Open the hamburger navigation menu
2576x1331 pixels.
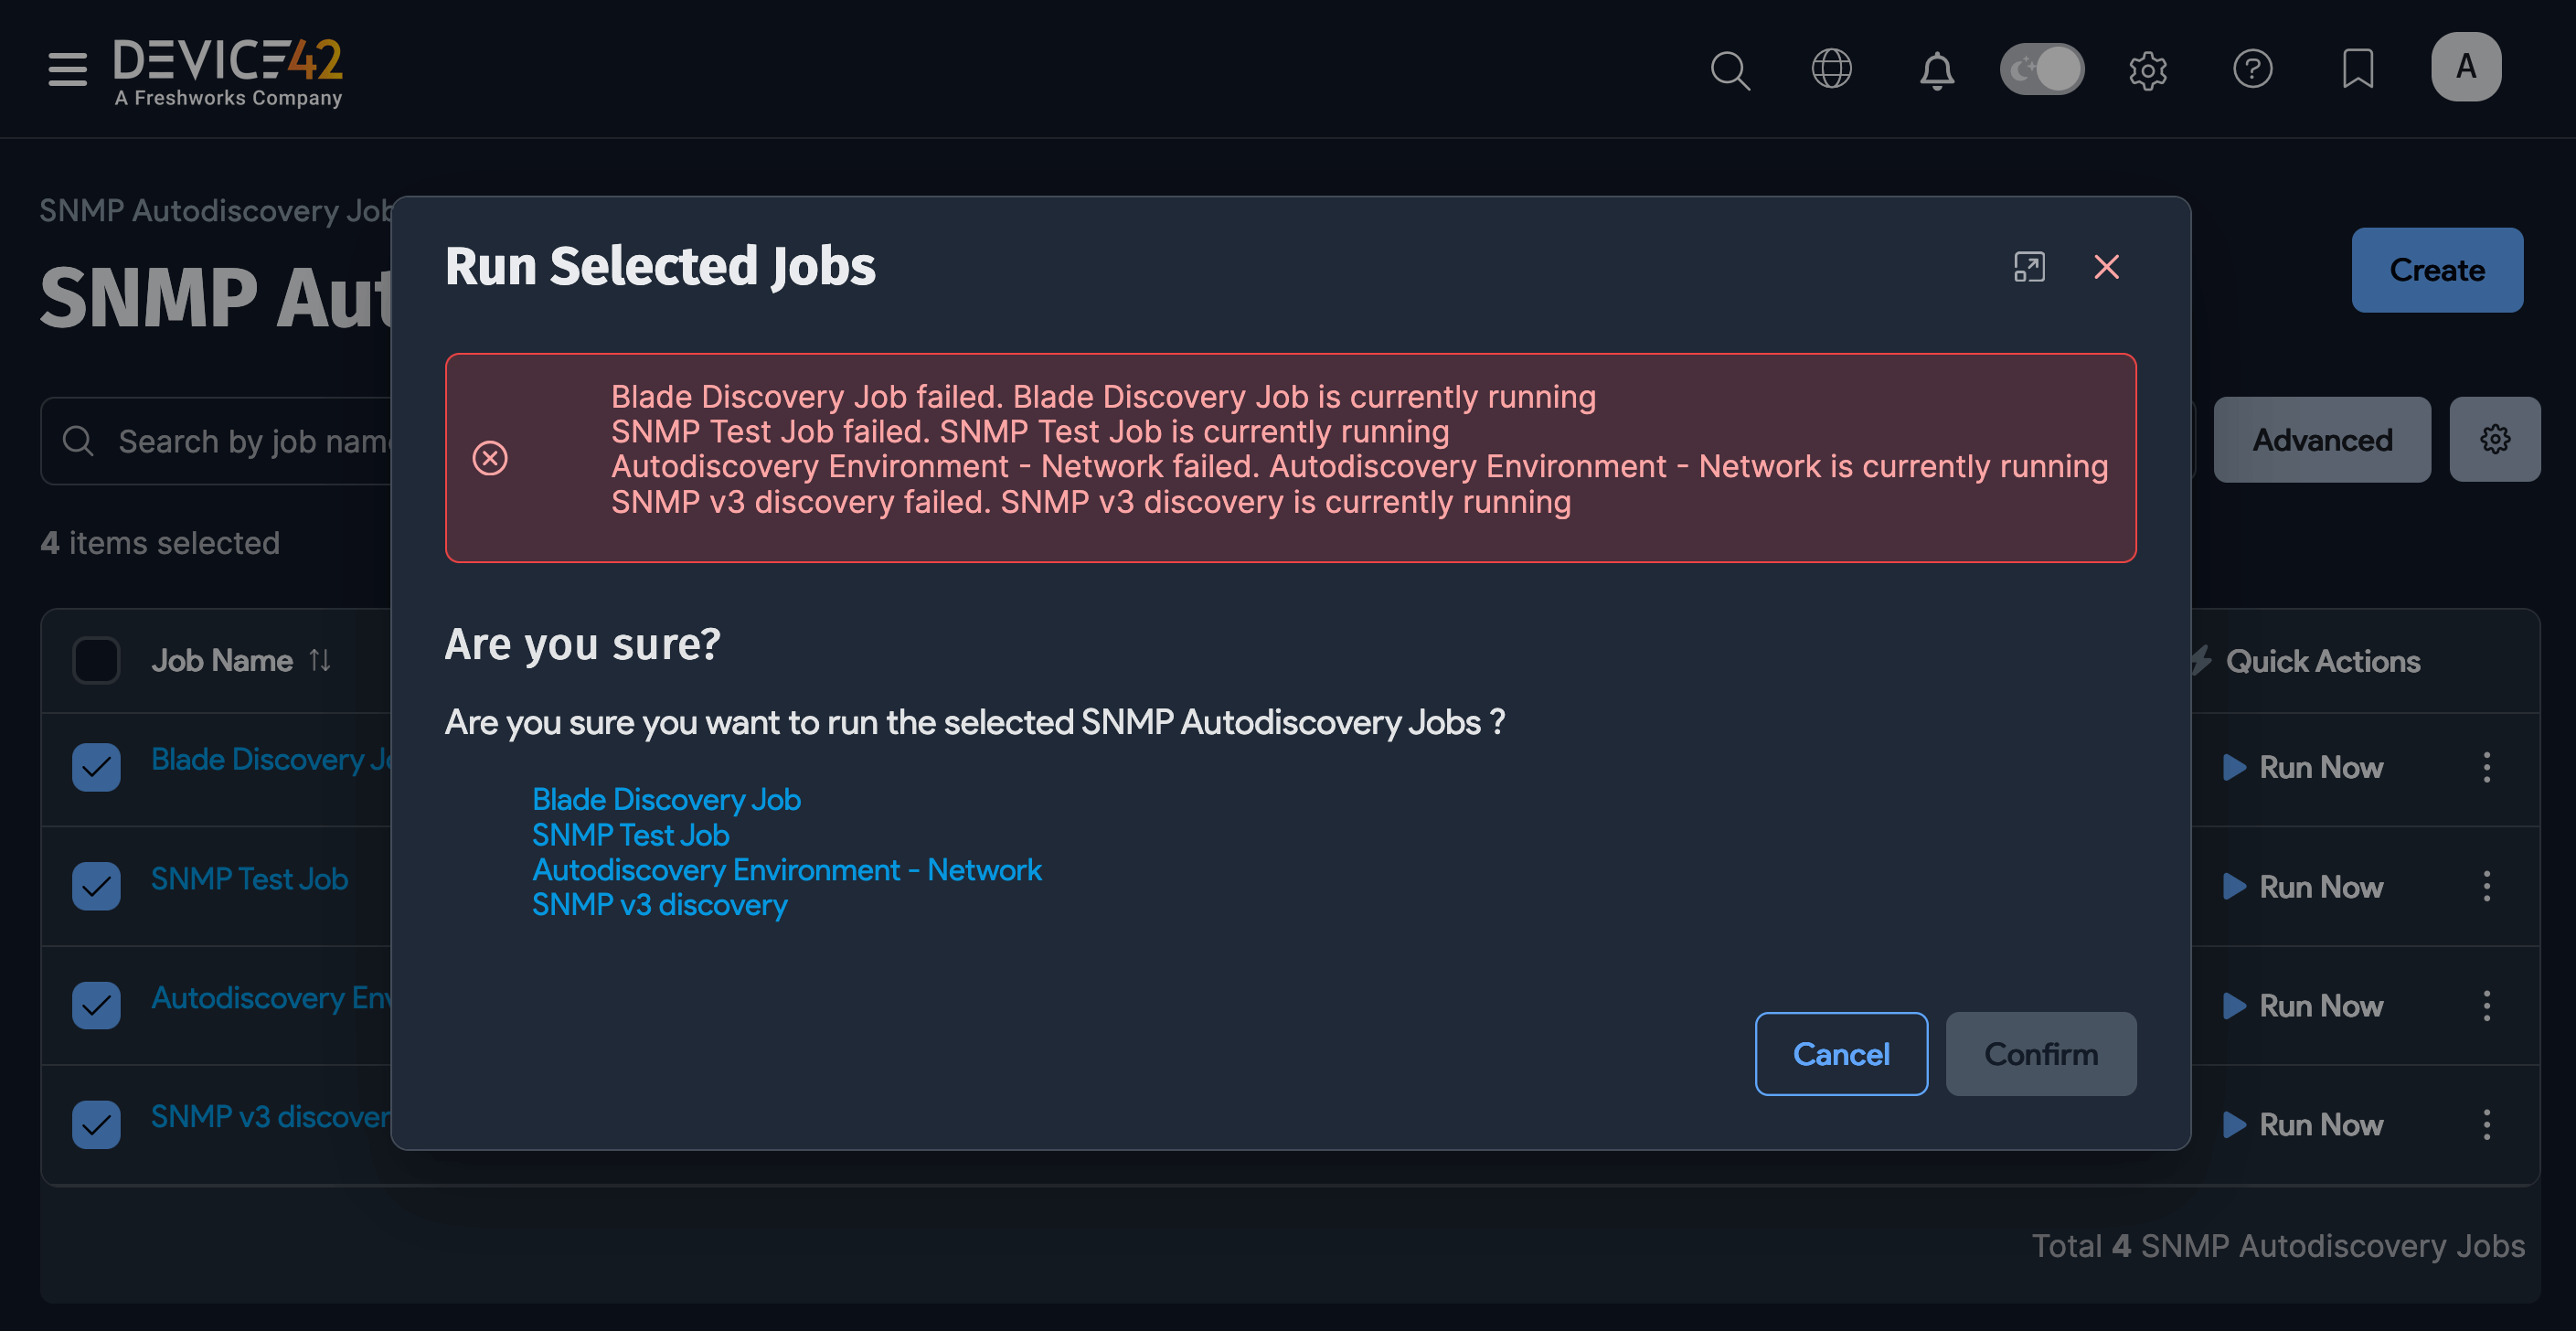point(67,69)
